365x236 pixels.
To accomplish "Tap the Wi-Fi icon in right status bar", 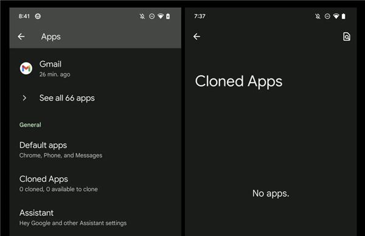I will pyautogui.click(x=336, y=16).
